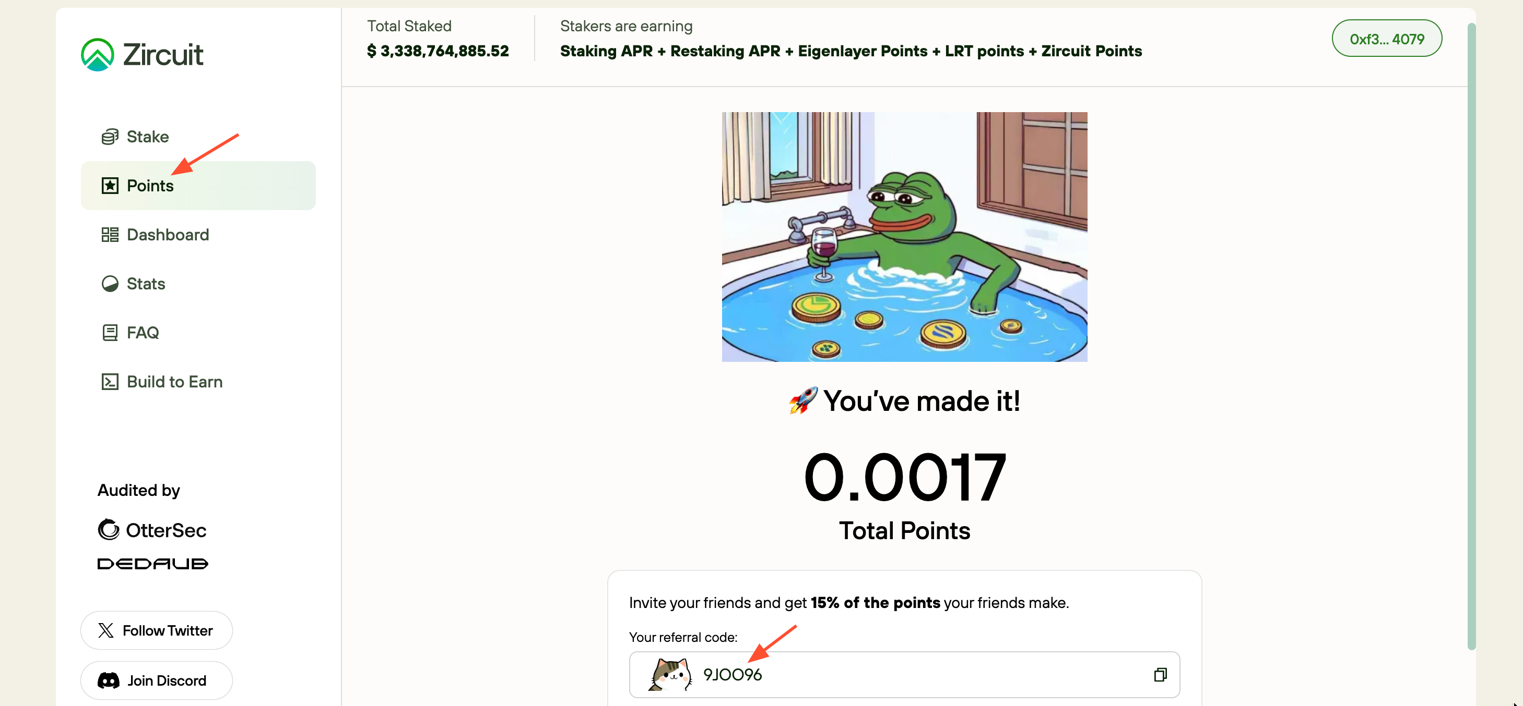1523x706 pixels.
Task: Click the Zircuit logo icon
Action: click(x=98, y=54)
